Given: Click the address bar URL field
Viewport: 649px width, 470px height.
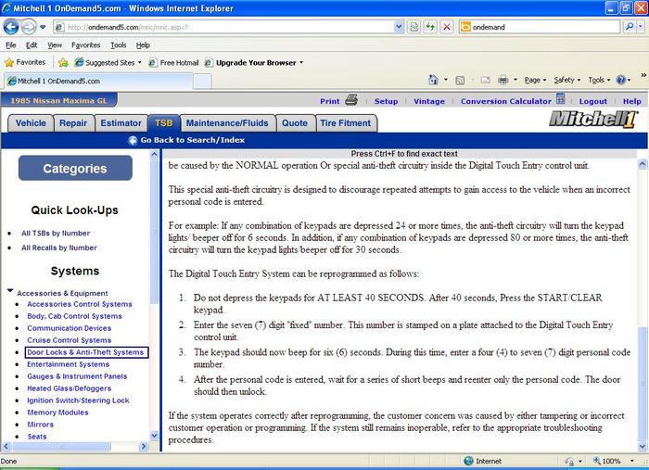Looking at the screenshot, I should coord(223,27).
